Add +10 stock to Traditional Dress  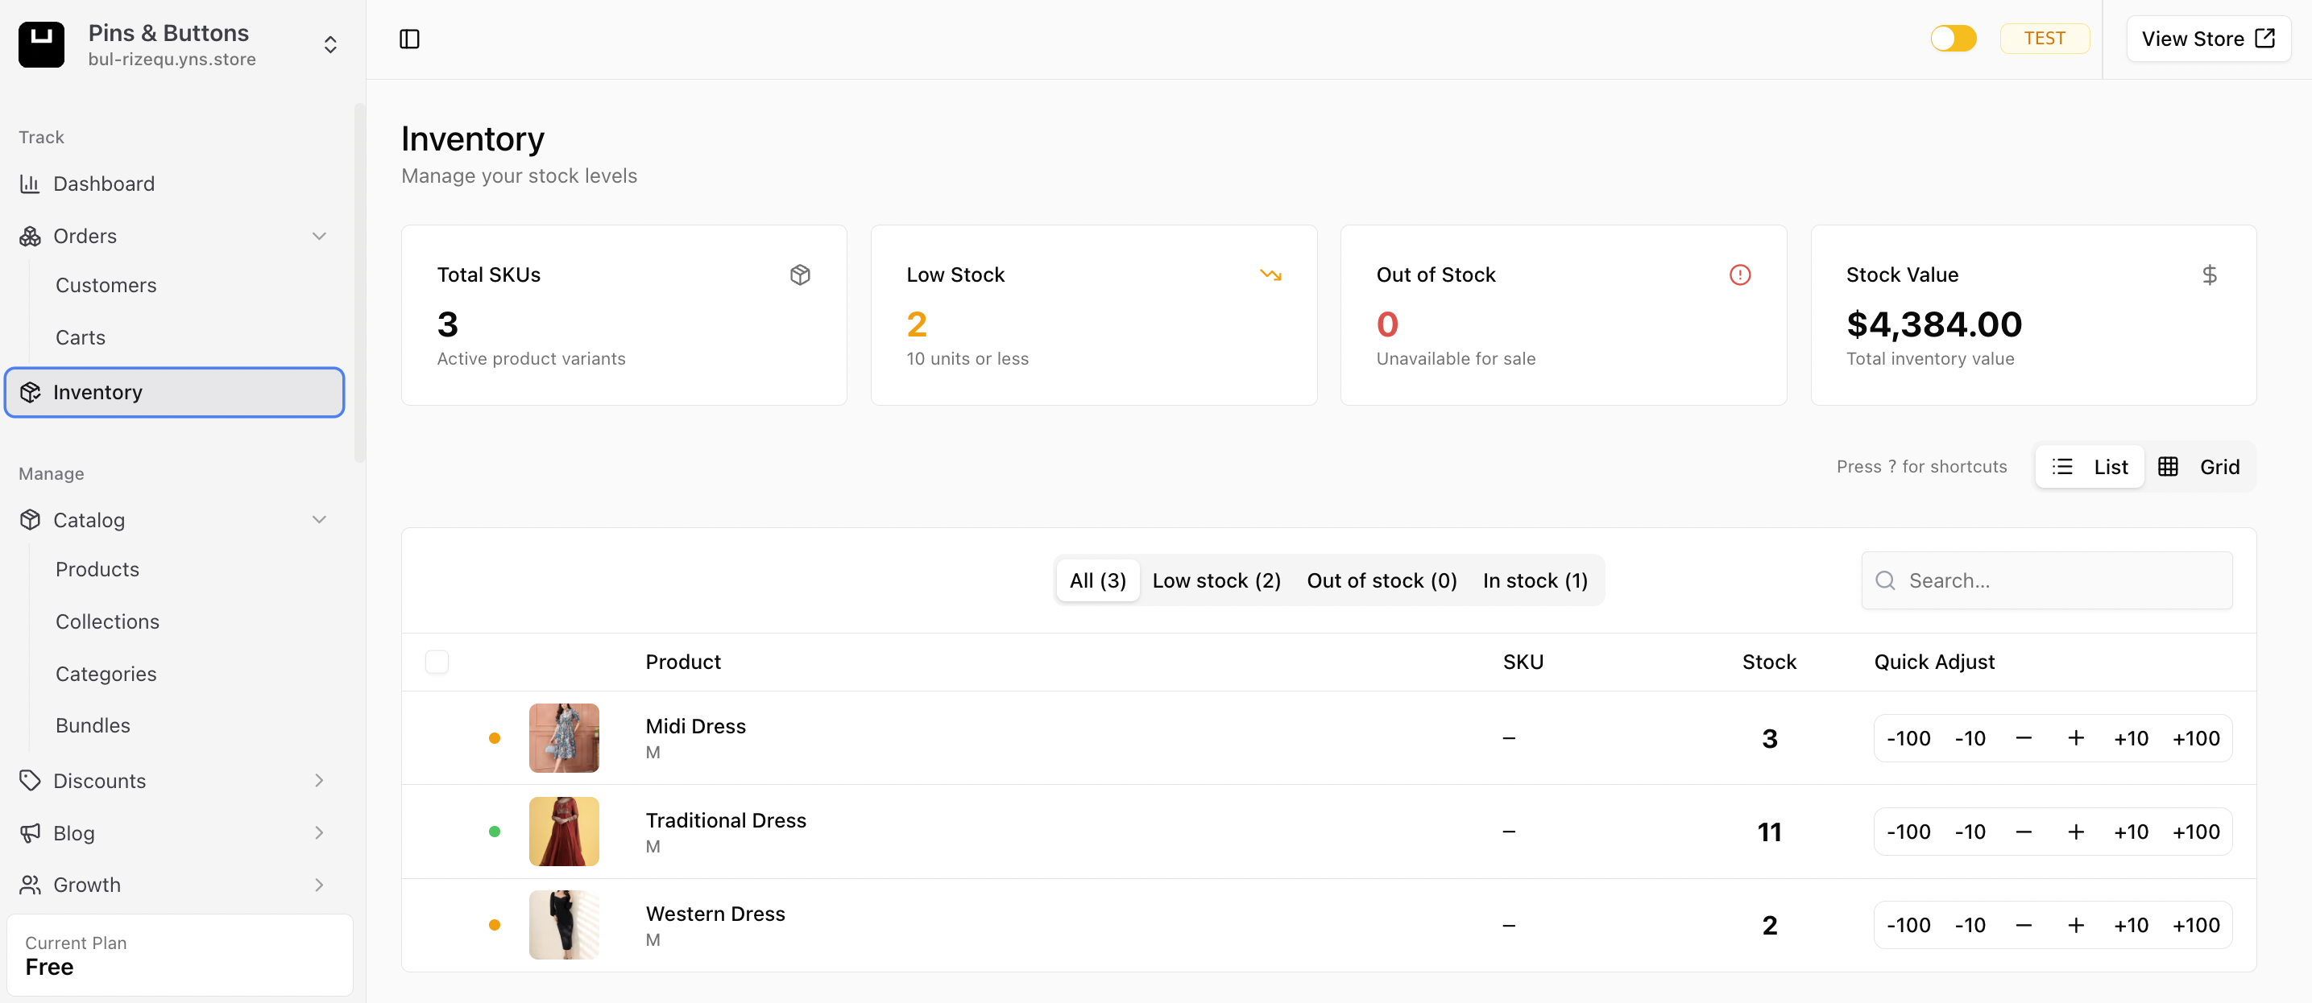(x=2130, y=832)
